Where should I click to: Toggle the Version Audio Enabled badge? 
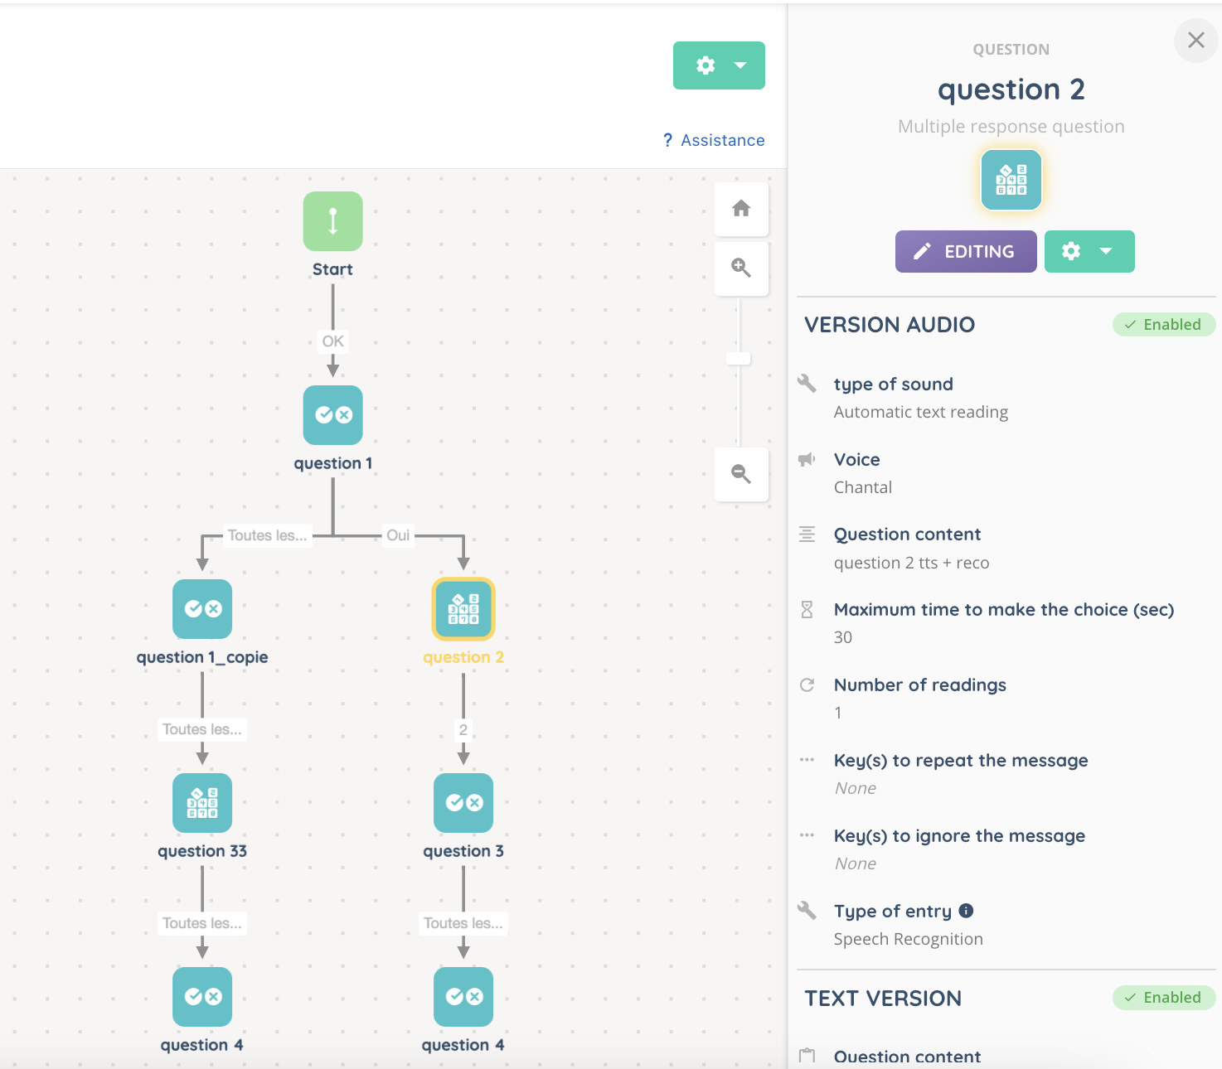(1163, 325)
